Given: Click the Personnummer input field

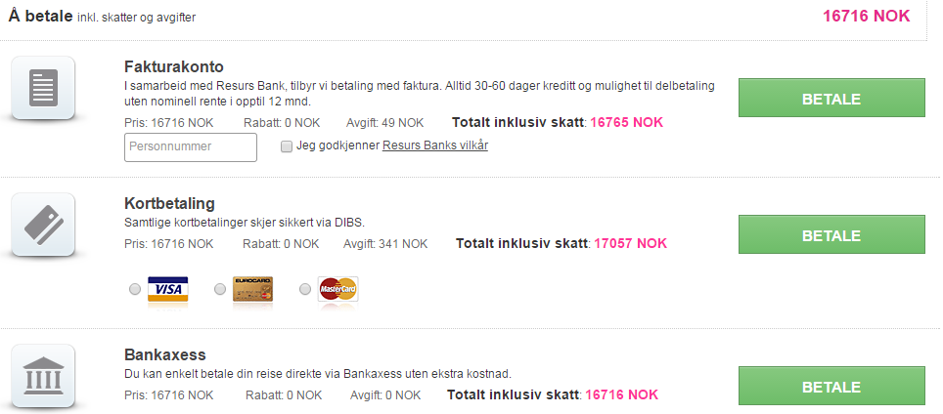Looking at the screenshot, I should pyautogui.click(x=191, y=147).
